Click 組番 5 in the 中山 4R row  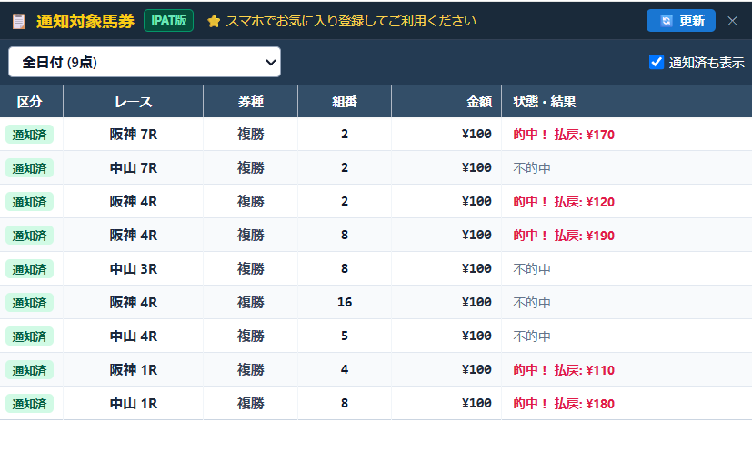345,336
